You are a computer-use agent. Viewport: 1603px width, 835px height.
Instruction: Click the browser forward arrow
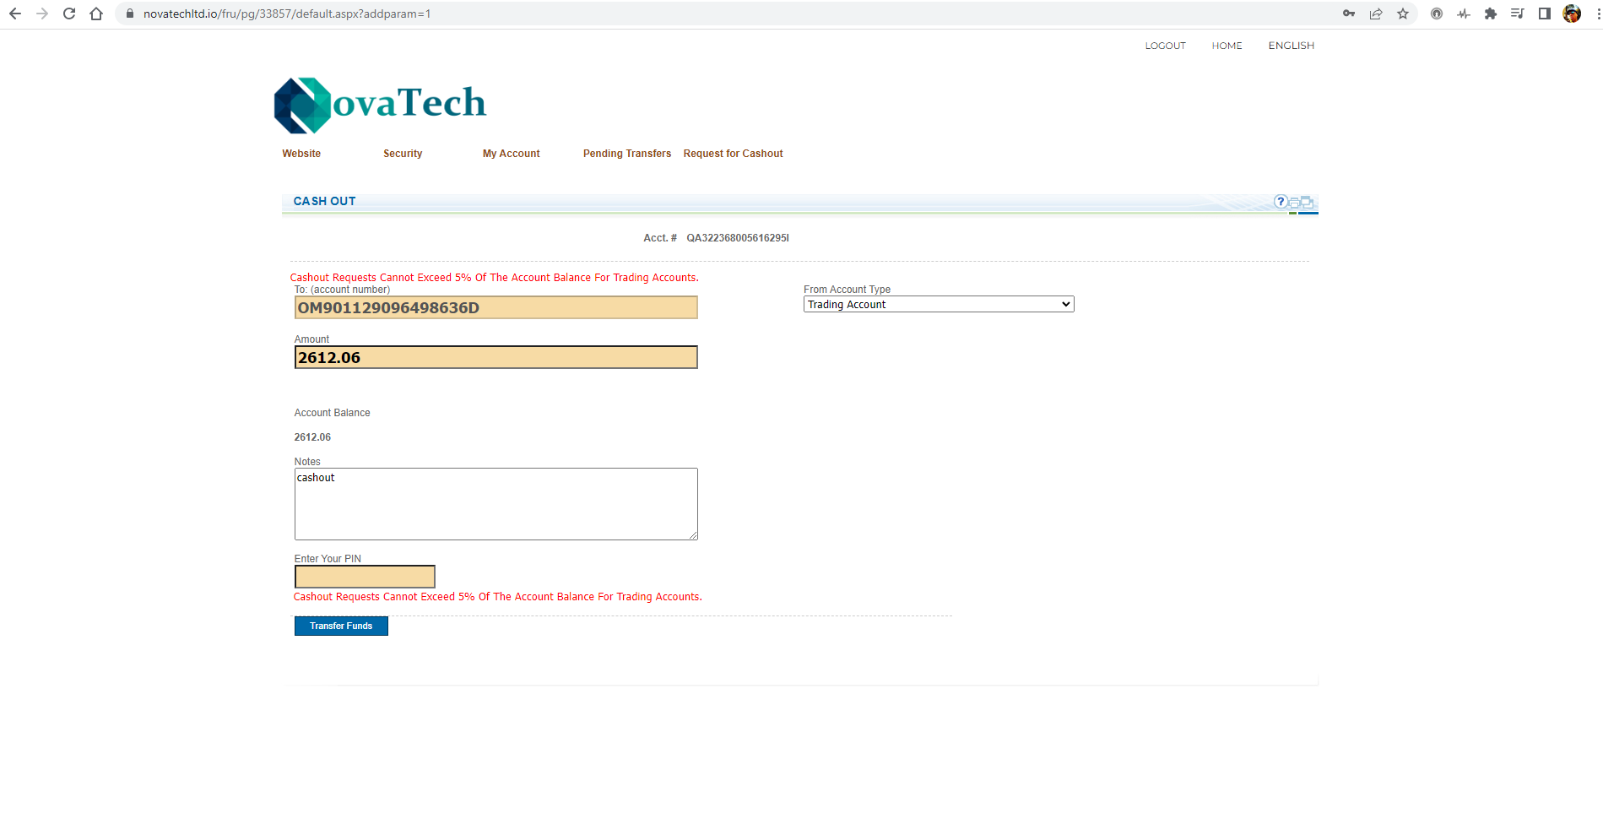(x=42, y=14)
